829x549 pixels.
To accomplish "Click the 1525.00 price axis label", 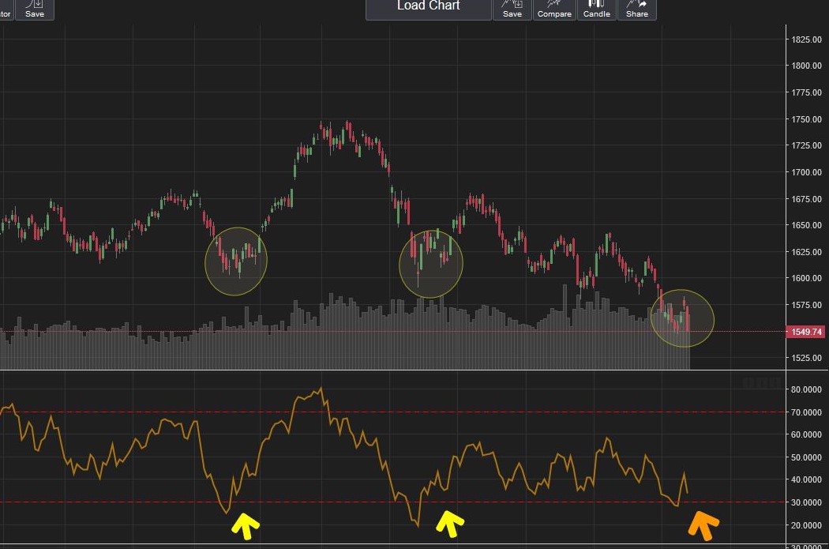I will click(x=806, y=358).
